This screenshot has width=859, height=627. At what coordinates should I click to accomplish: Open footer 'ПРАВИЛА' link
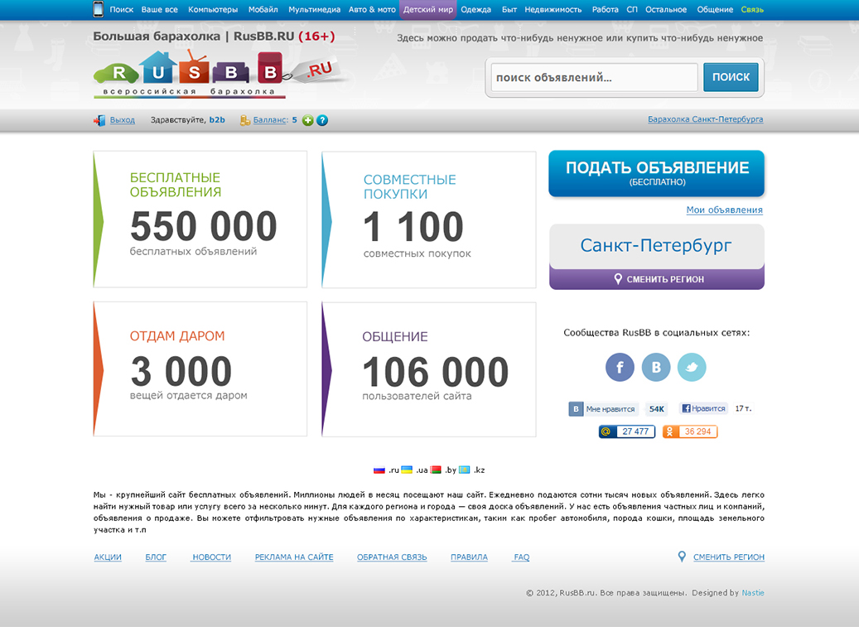pos(469,557)
